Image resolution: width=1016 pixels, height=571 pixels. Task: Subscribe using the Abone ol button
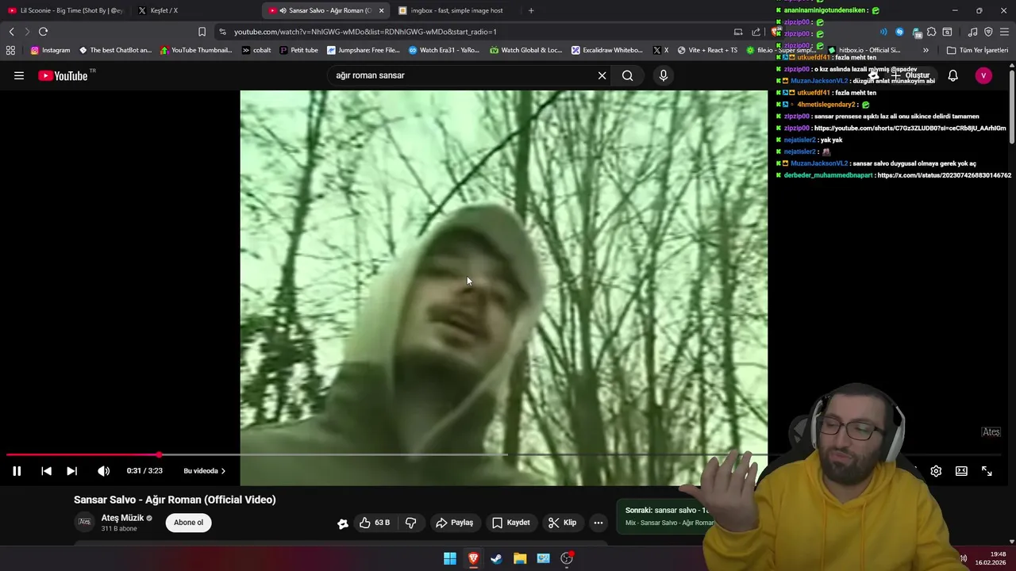tap(189, 523)
